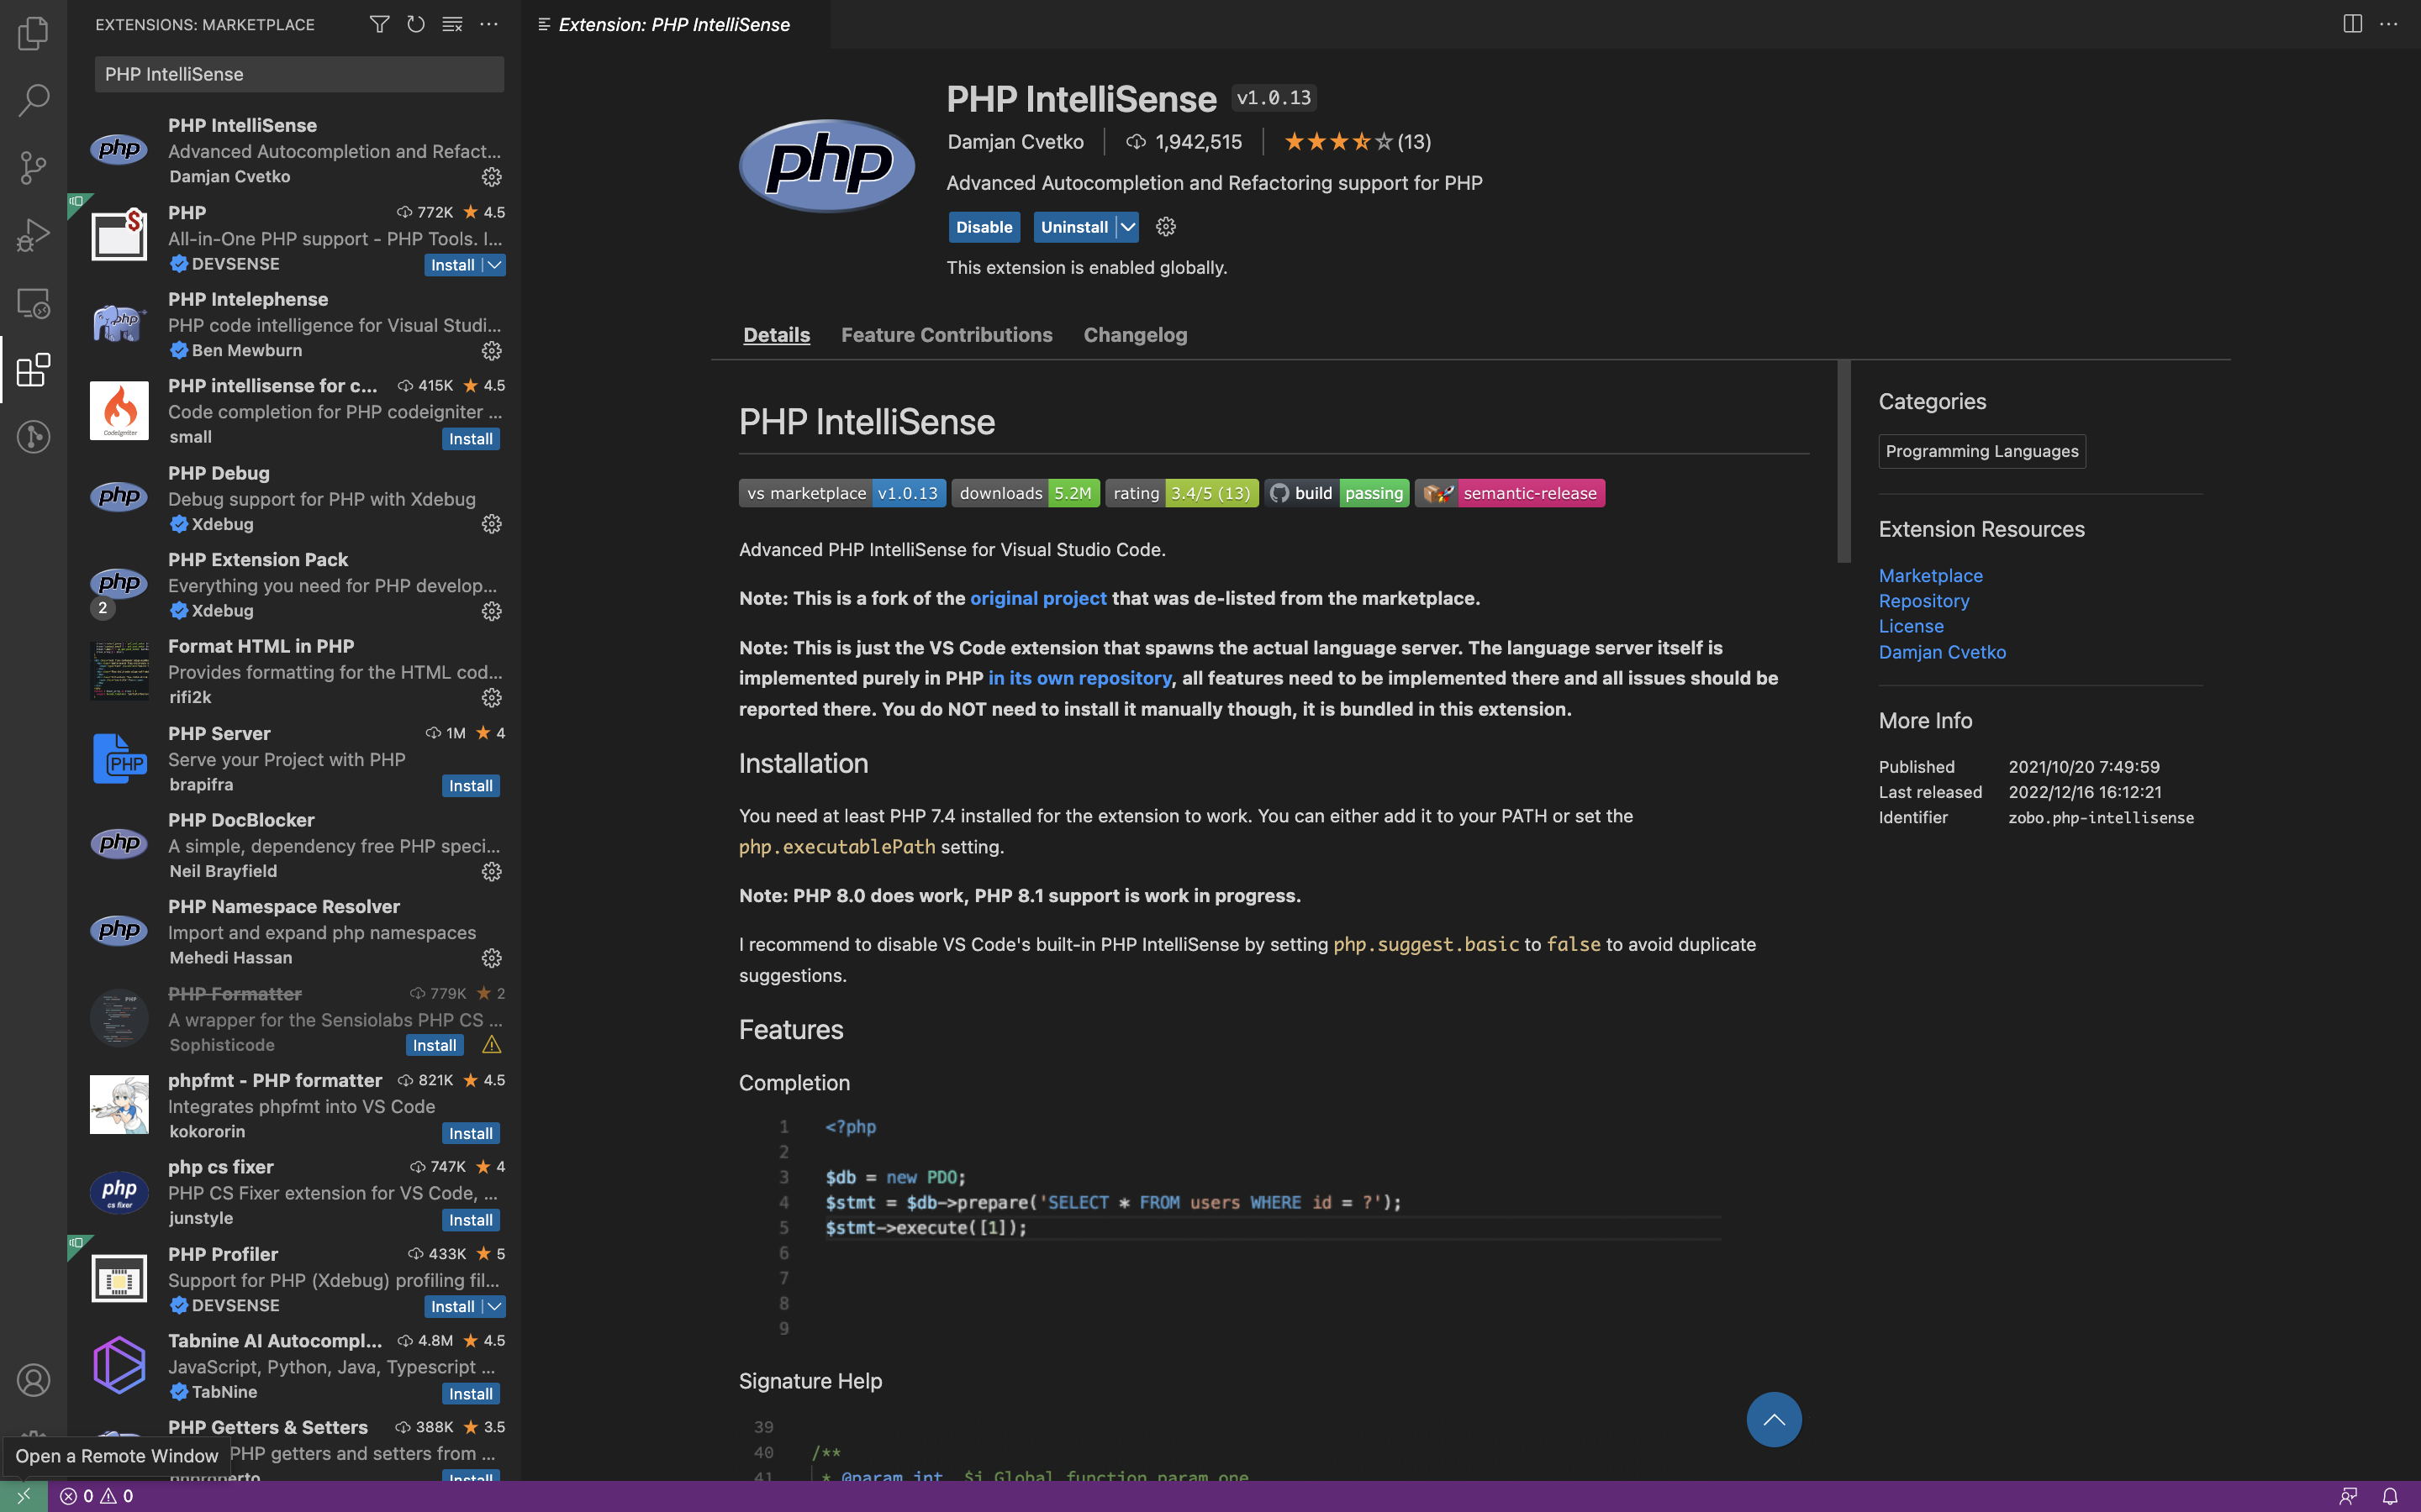Open manage gear for PHP Intelephense

point(491,351)
